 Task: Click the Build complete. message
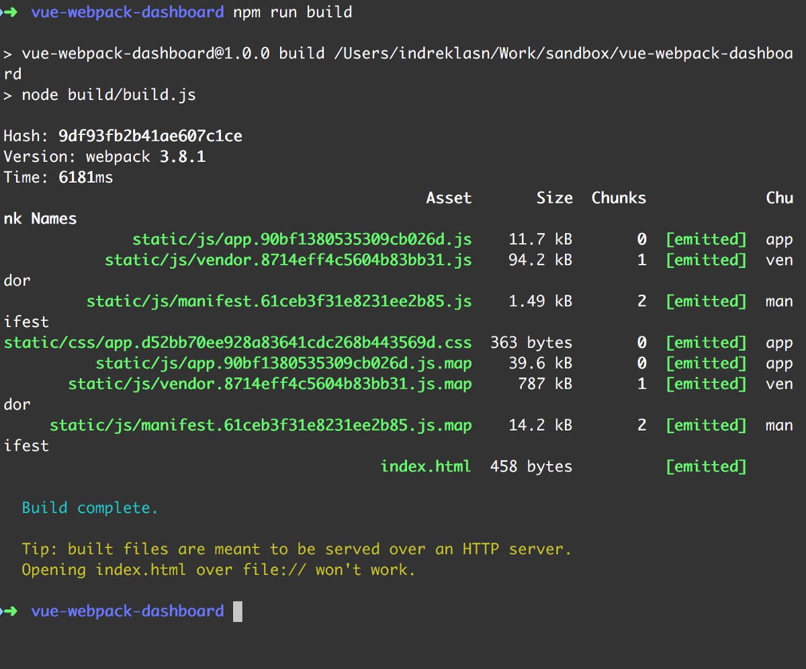tap(90, 508)
